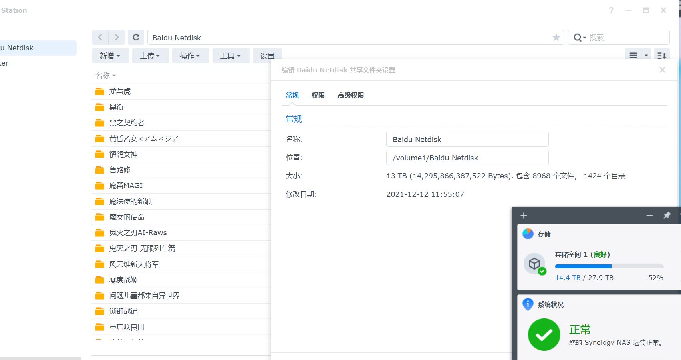This screenshot has height=360, width=681.
Task: Open the 新增 dropdown menu
Action: coord(110,56)
